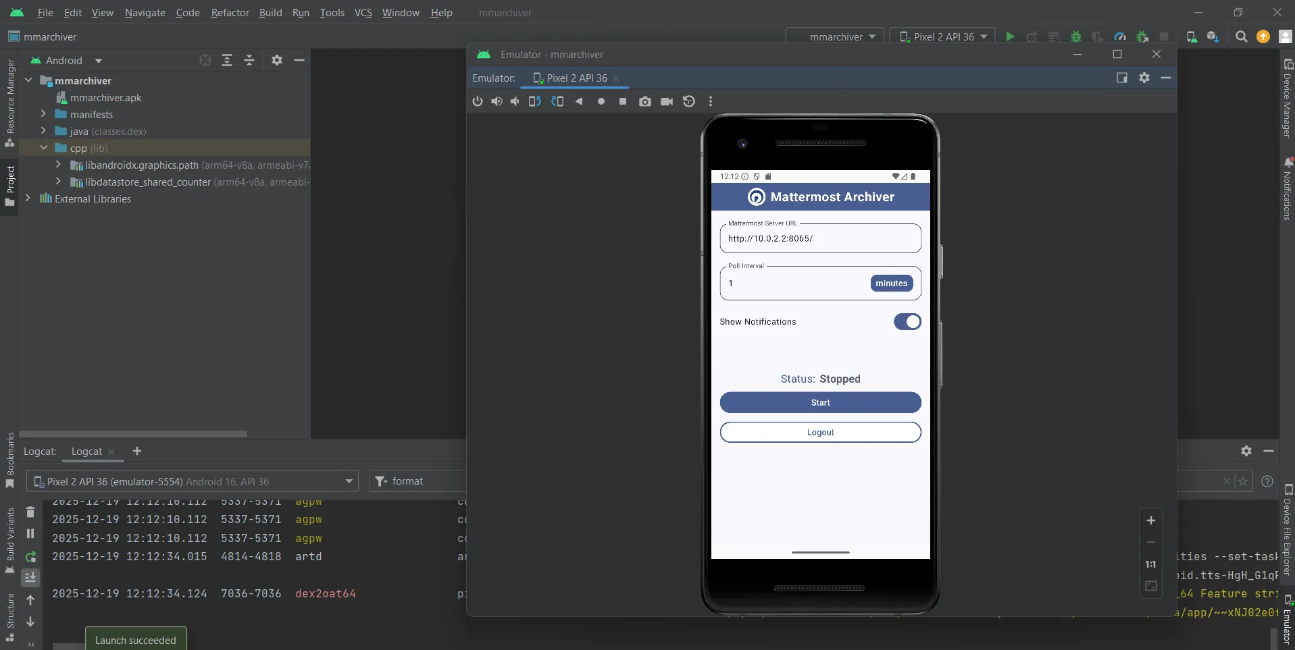Image resolution: width=1295 pixels, height=650 pixels.
Task: Open emulator extended controls three-dot menu
Action: [711, 101]
